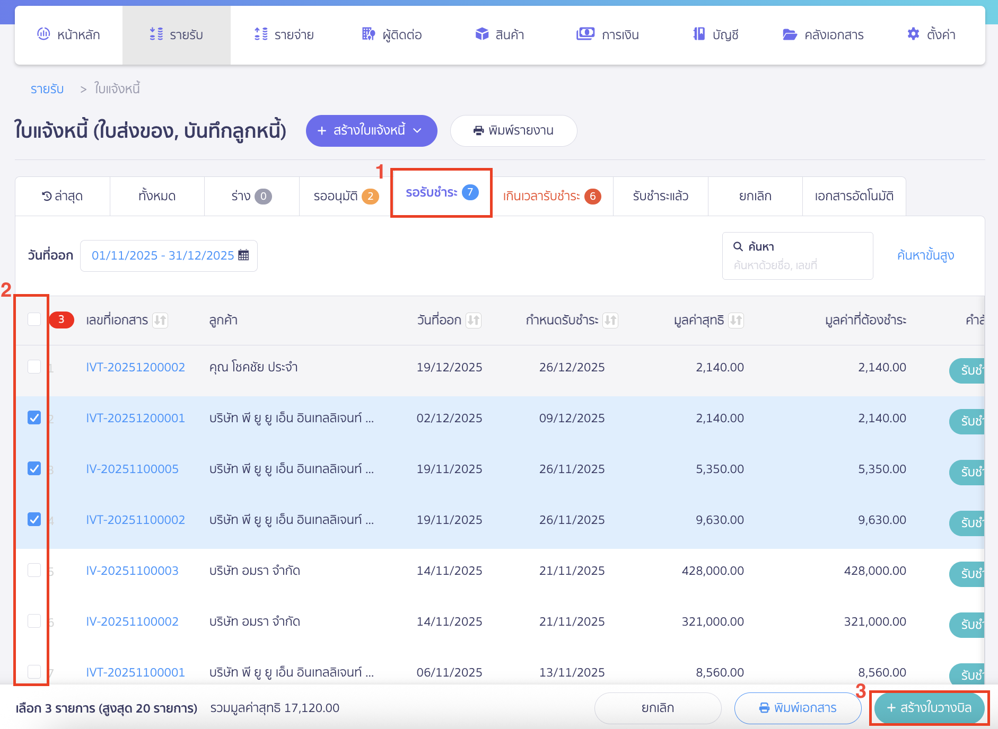
Task: Click the printer icon on พิมพ์เอกสาร
Action: pyautogui.click(x=764, y=707)
